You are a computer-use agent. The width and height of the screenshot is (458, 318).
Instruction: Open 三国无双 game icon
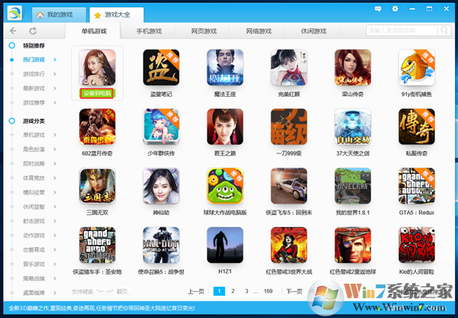[97, 186]
